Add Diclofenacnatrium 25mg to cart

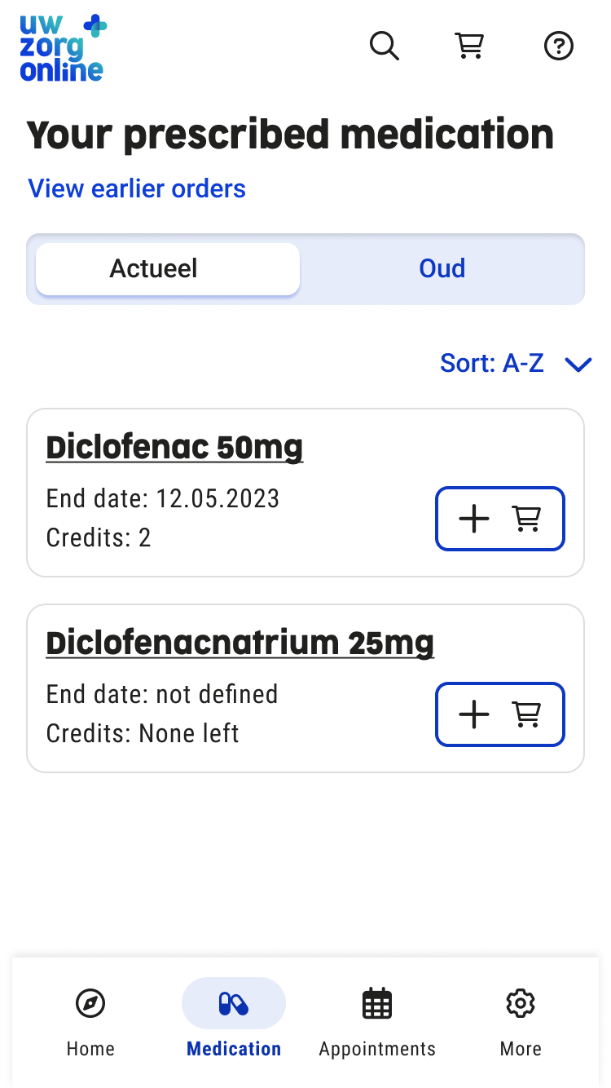tap(499, 714)
